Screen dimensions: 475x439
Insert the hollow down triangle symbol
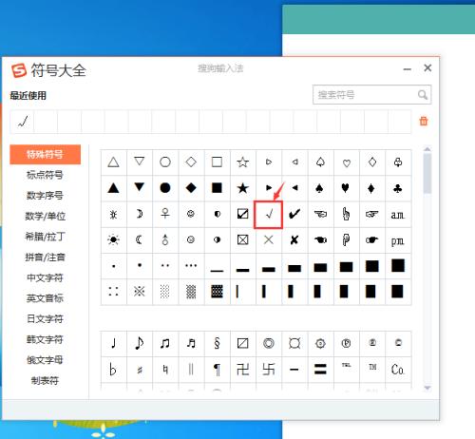click(x=140, y=162)
